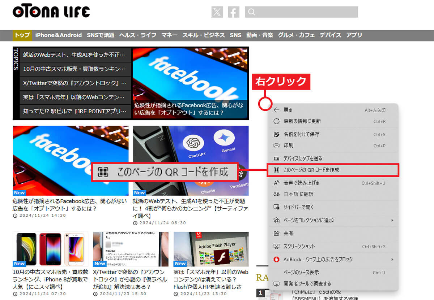Open topic 実は「スマホ元年」以前のWebコンテン
434x300 pixels.
[x=75, y=97]
